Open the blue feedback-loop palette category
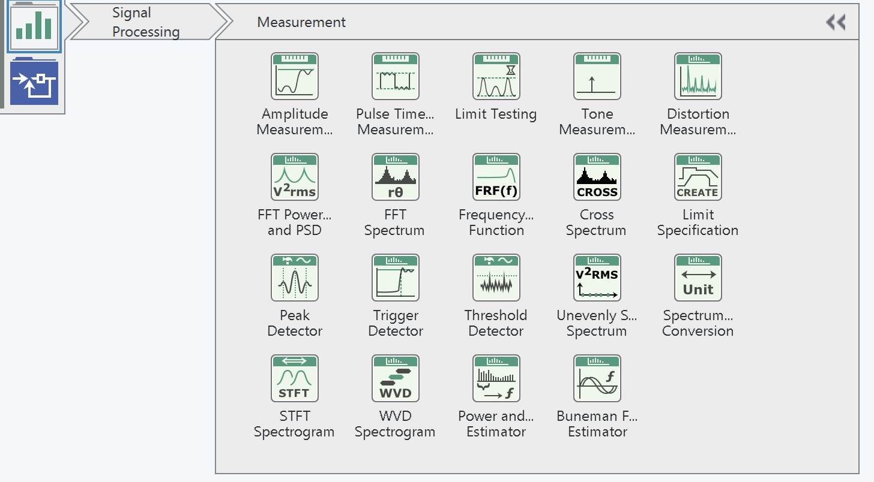This screenshot has height=482, width=874. 34,83
